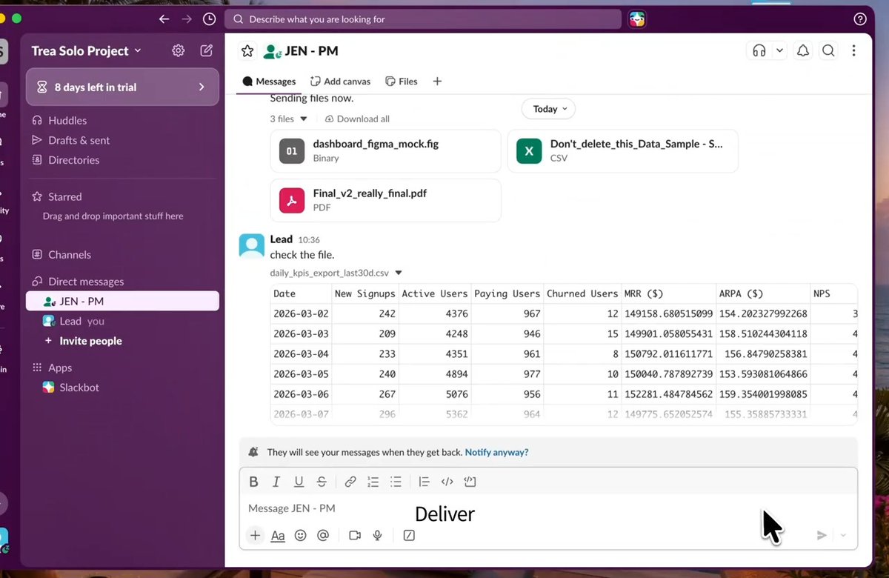Open the Slack AI colorful icon
Viewport: 889px width, 578px height.
click(637, 19)
